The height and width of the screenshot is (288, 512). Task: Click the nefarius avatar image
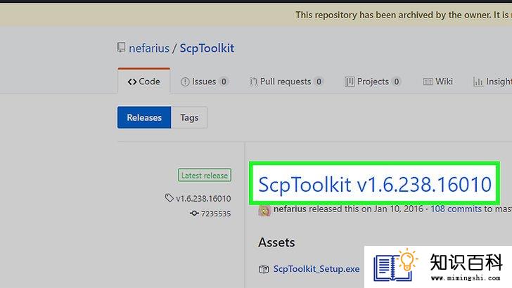pyautogui.click(x=264, y=210)
